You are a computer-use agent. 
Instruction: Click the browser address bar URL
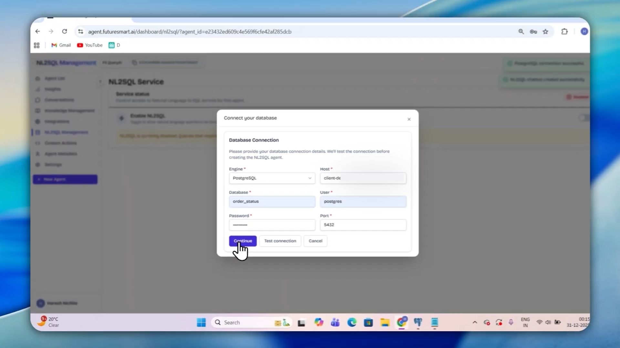[x=190, y=32]
